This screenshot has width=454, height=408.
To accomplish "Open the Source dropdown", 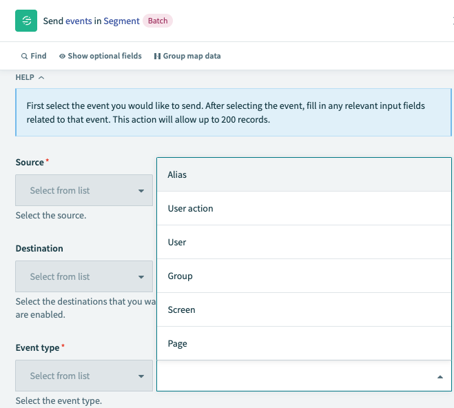I will (84, 190).
